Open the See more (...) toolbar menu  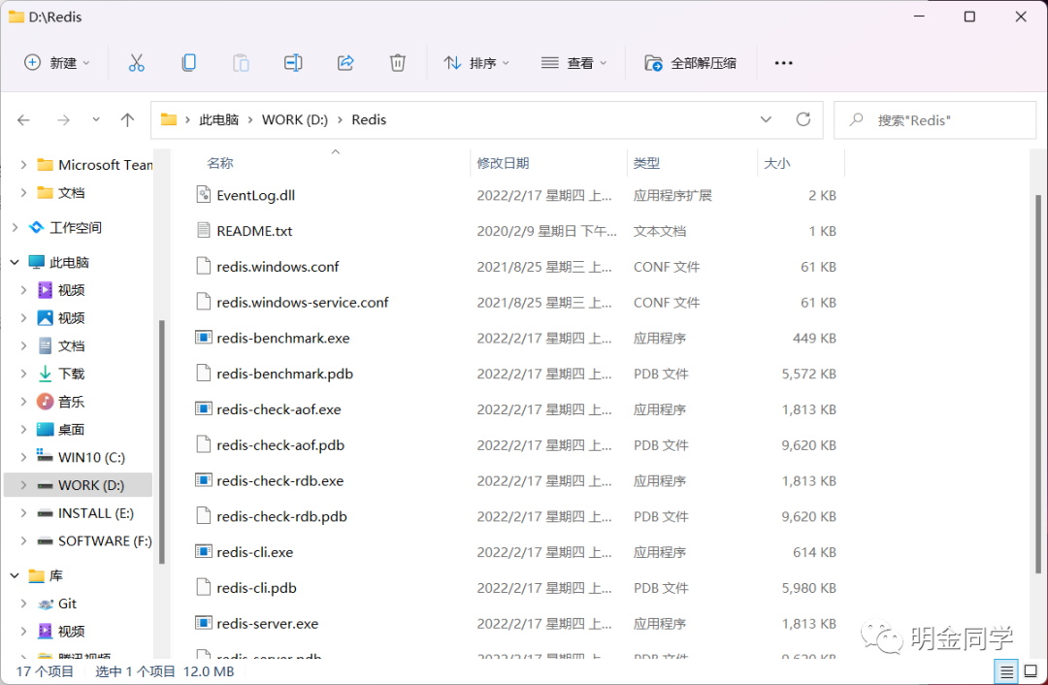783,62
